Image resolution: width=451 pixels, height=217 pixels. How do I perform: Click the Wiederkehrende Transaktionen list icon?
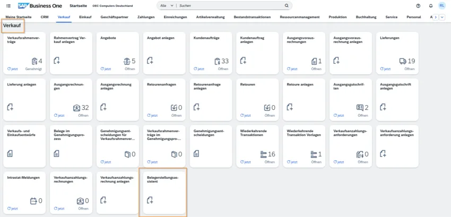pos(264,154)
